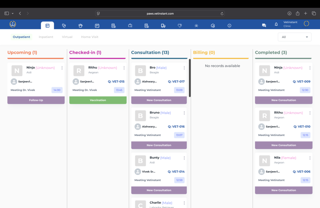The image size is (320, 208).
Task: Click the paw print pets icon
Action: [80, 26]
